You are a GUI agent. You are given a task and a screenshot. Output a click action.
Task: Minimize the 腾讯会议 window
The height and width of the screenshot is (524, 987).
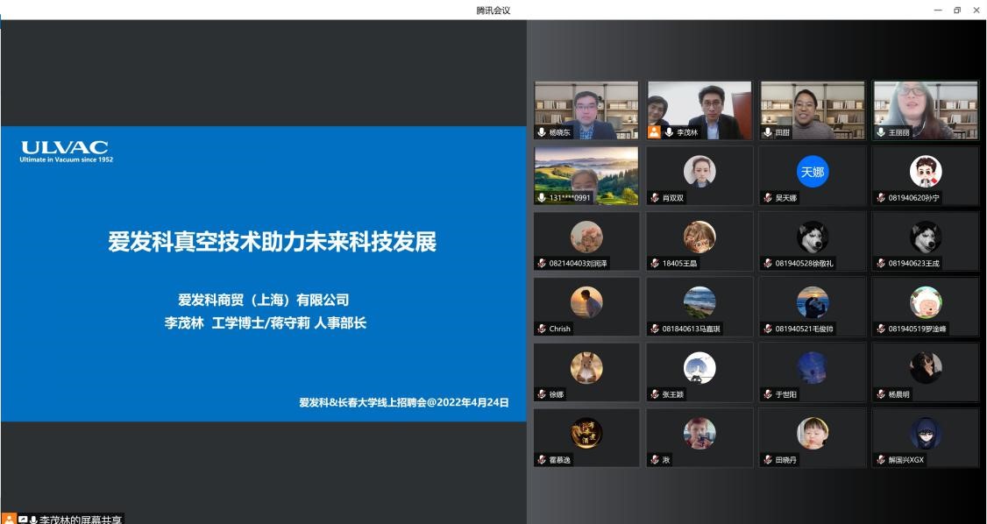pos(938,10)
